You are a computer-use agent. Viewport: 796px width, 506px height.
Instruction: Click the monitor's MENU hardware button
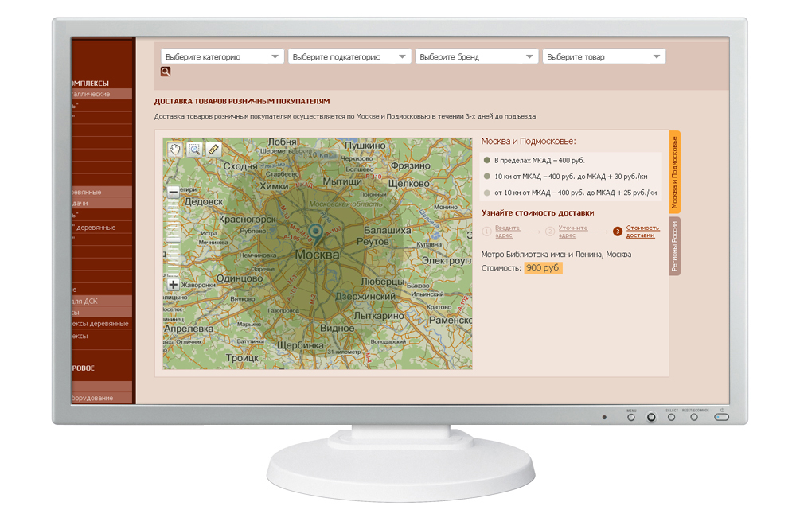[631, 417]
